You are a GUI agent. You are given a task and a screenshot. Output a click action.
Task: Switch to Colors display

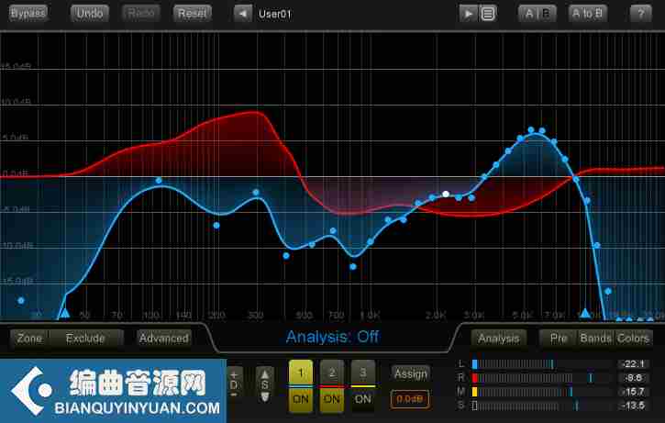(x=633, y=339)
